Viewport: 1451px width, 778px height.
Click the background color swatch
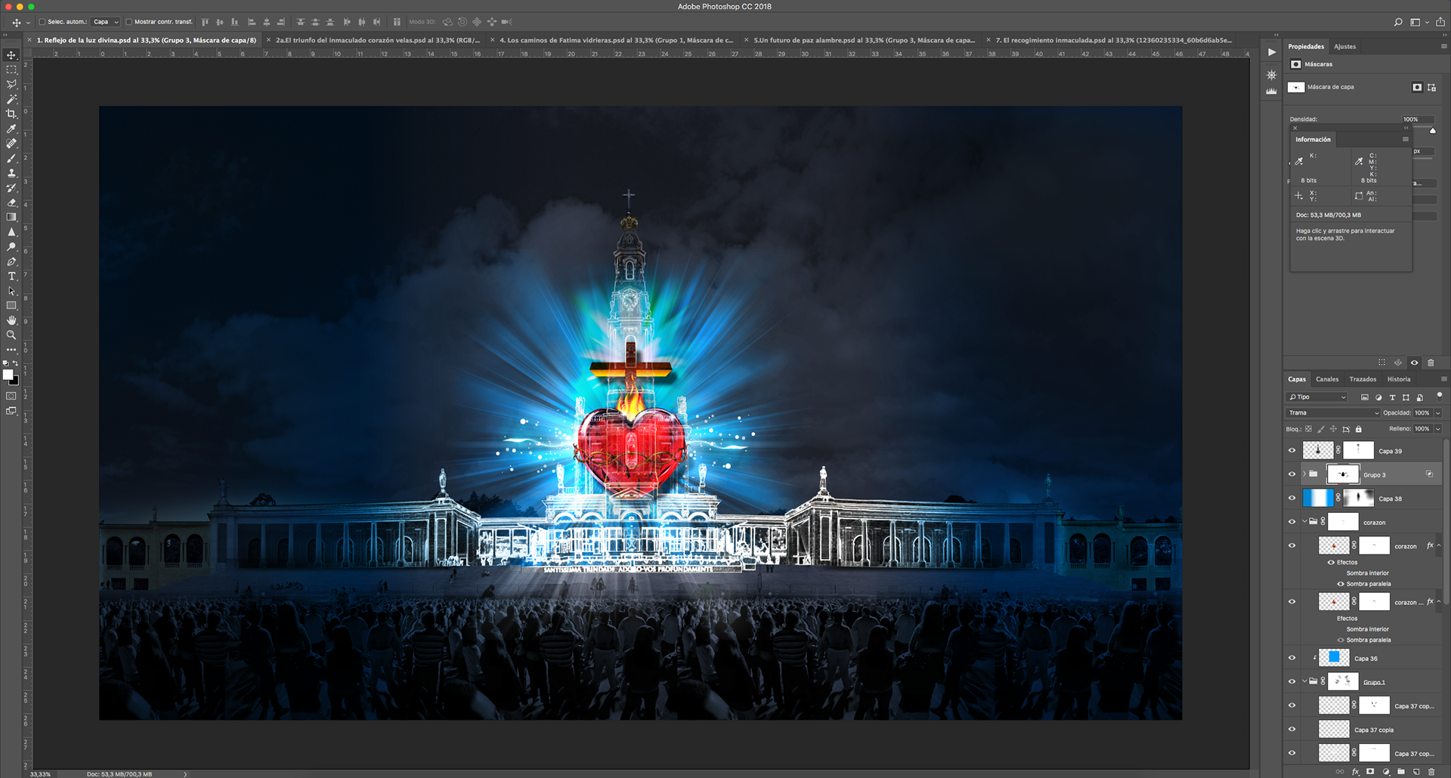pos(15,381)
